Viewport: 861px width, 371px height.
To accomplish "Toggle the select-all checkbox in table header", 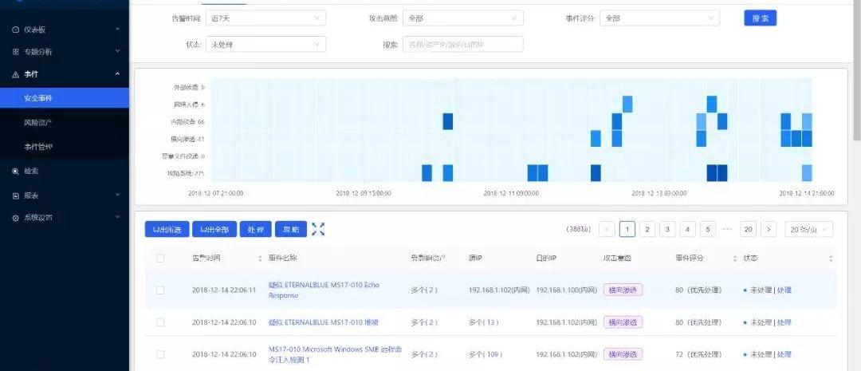I will tap(160, 259).
